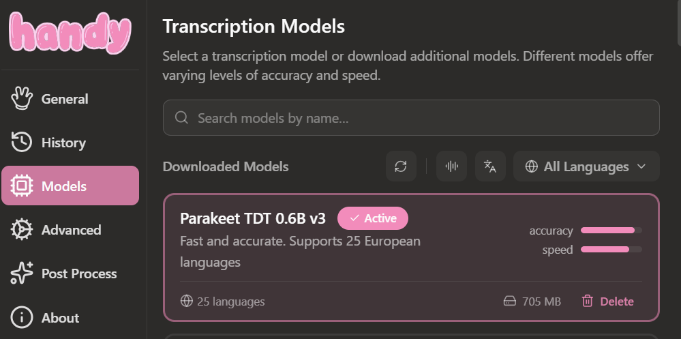Image resolution: width=681 pixels, height=339 pixels.
Task: Click the History clock icon
Action: [21, 142]
